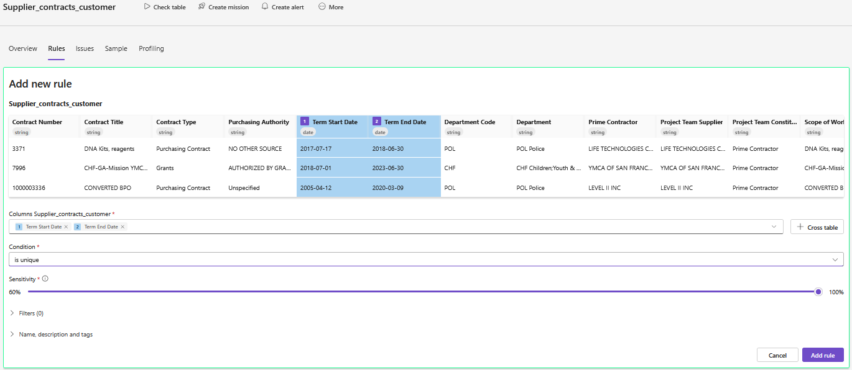Deselect the Term End Date column header
This screenshot has height=370, width=852.
coord(404,122)
